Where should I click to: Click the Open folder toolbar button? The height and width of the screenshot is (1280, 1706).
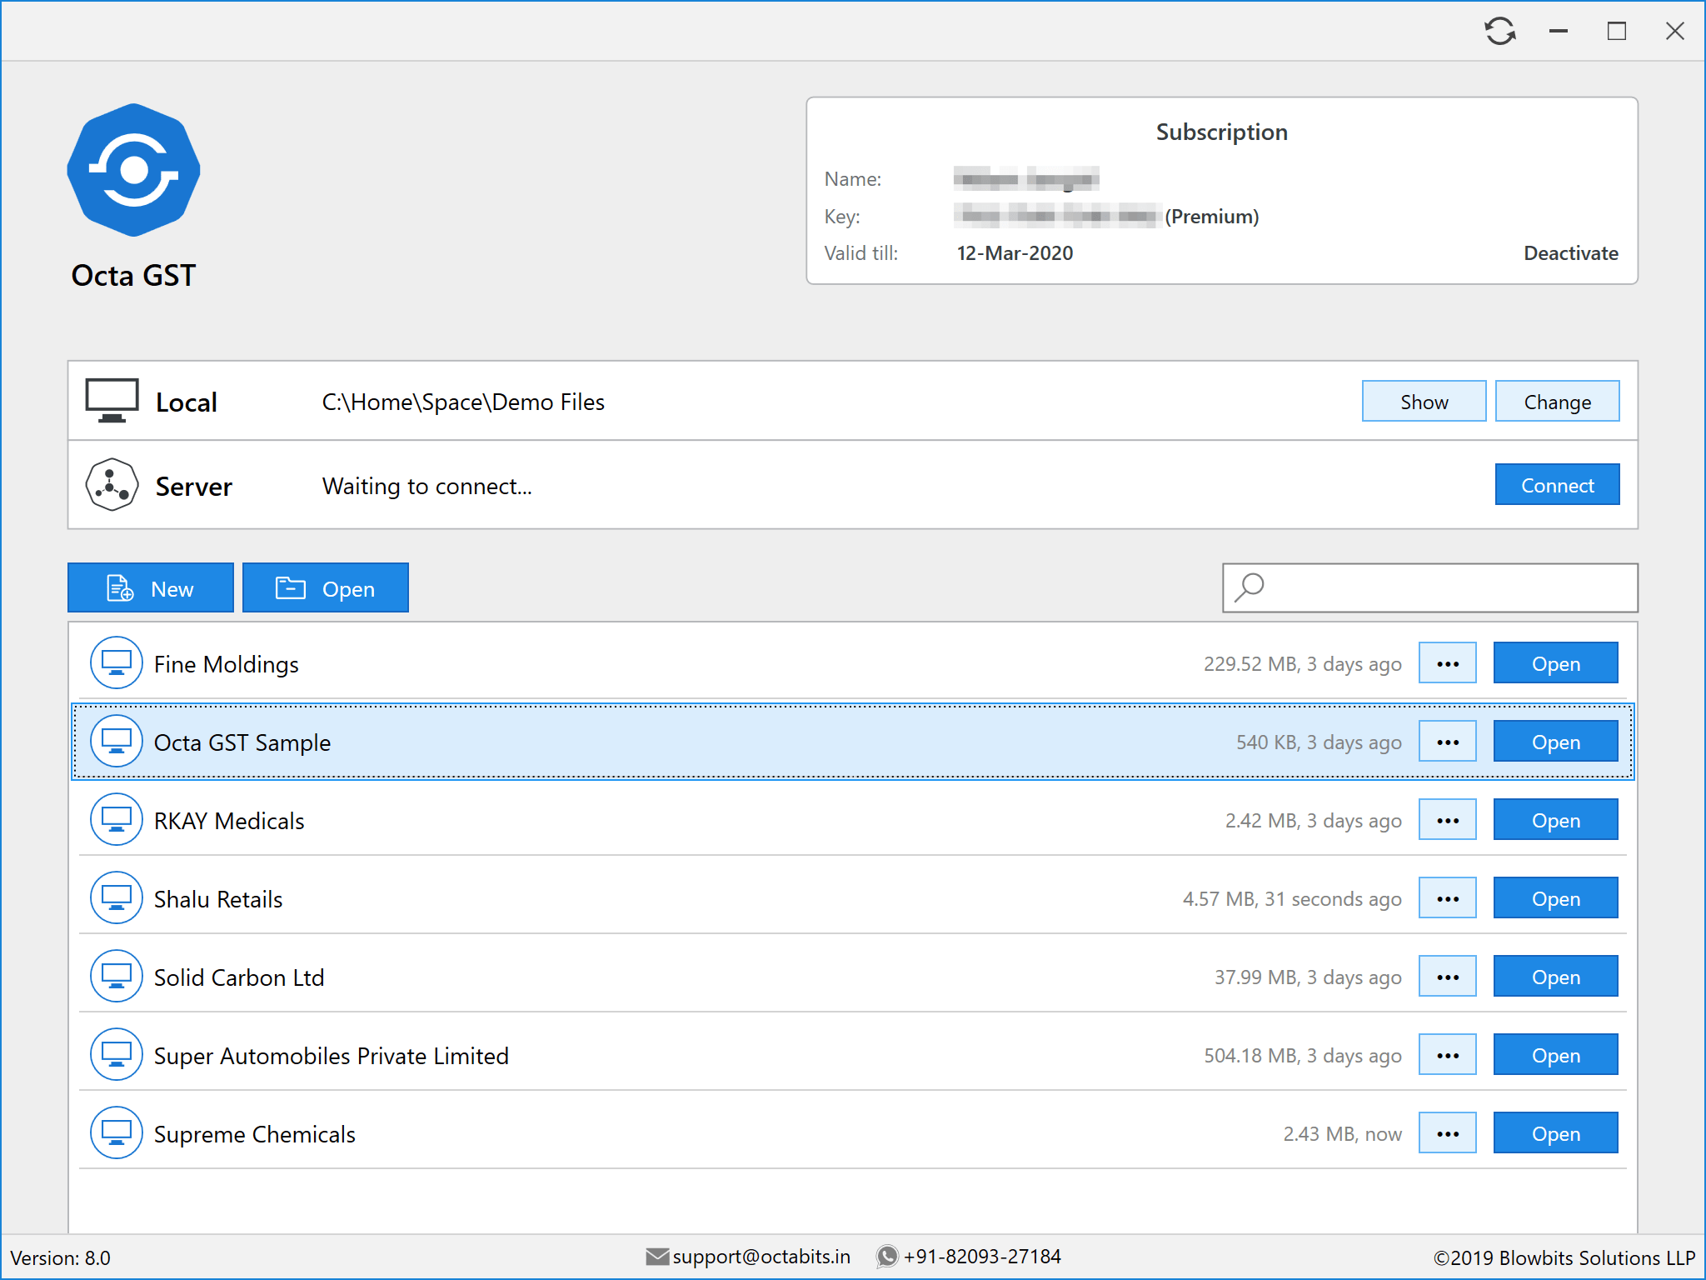(326, 588)
